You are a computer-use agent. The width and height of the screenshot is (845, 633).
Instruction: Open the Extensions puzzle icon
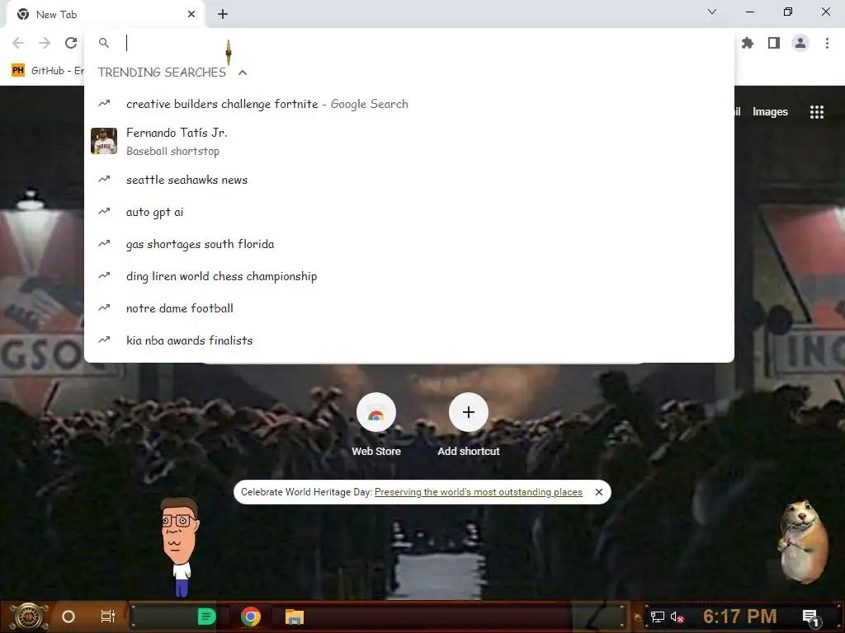point(748,43)
